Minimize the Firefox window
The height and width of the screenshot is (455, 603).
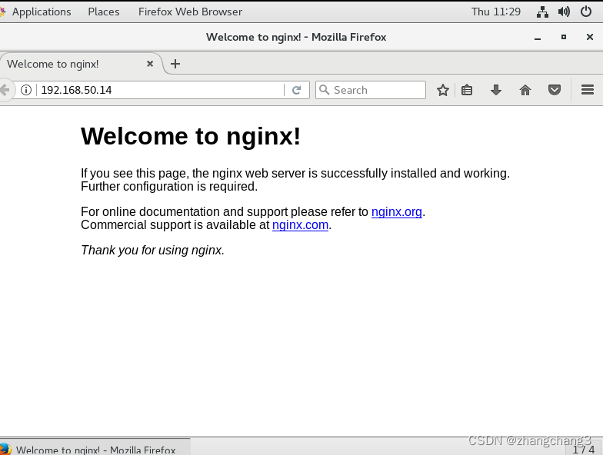537,37
